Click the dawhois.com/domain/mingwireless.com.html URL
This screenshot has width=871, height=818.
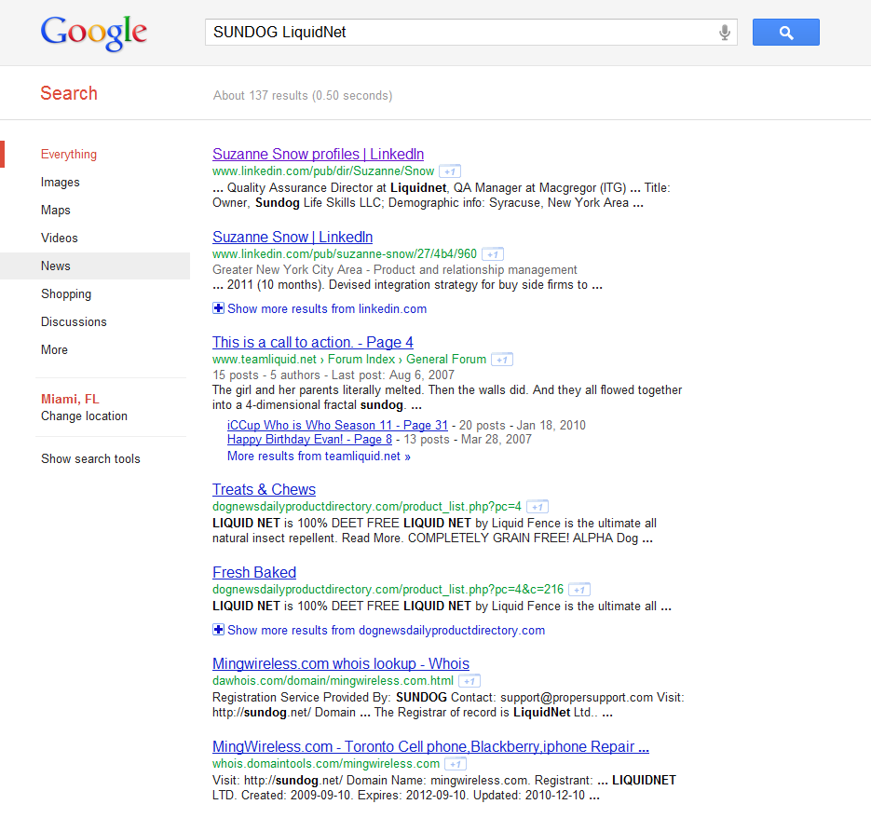[333, 681]
